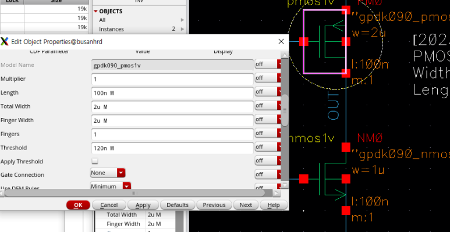
Task: Click the w=1u label of the NMOS
Action: (368, 170)
